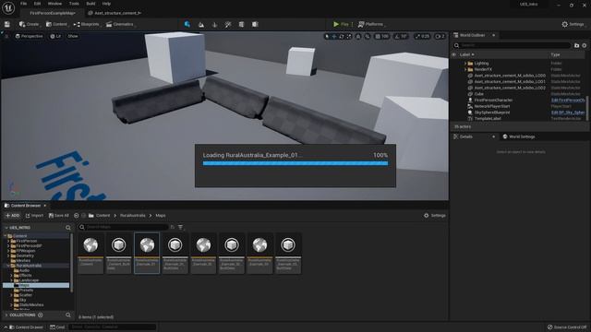The height and width of the screenshot is (332, 591).
Task: Go forward in Content Browser history
Action: (84, 215)
